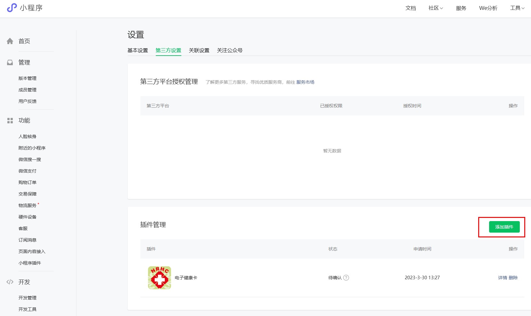Switch to the 关联设置 tab
The width and height of the screenshot is (531, 316).
(199, 50)
